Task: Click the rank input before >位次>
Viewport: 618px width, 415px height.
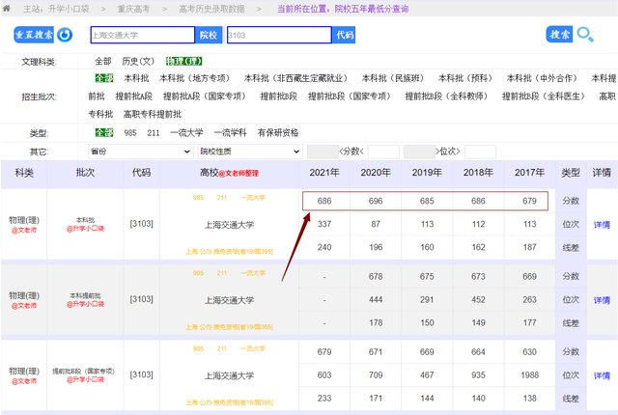Action: click(x=419, y=152)
